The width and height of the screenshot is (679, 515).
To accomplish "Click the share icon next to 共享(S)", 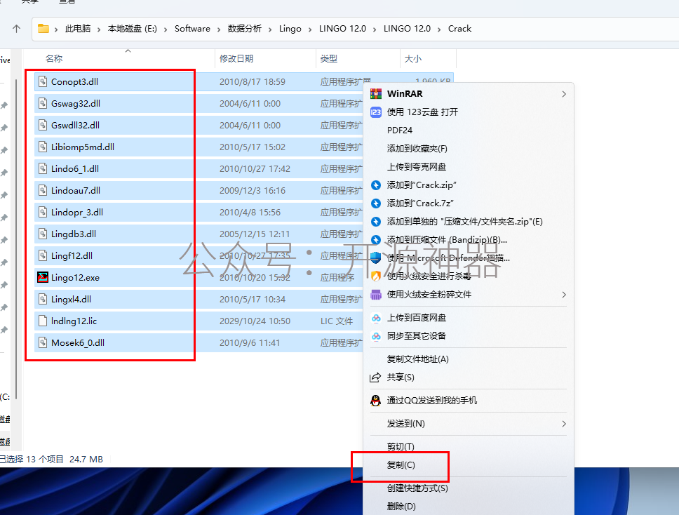I will (375, 377).
